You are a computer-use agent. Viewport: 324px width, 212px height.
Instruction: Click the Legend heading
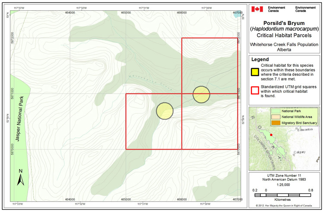[x=260, y=59]
